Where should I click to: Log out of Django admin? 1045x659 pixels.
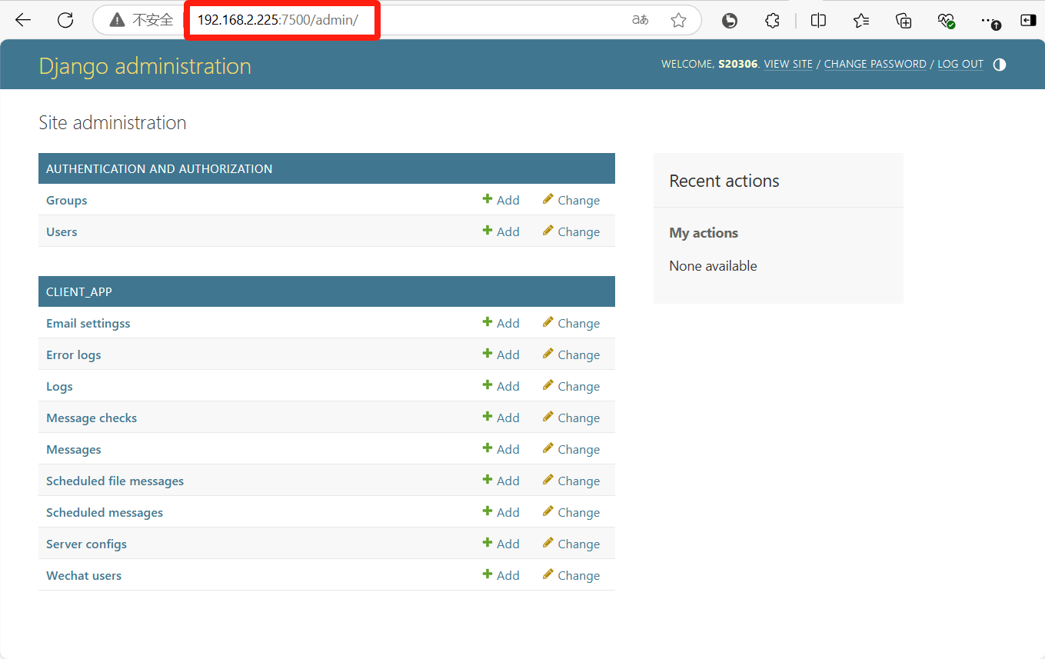click(x=960, y=65)
